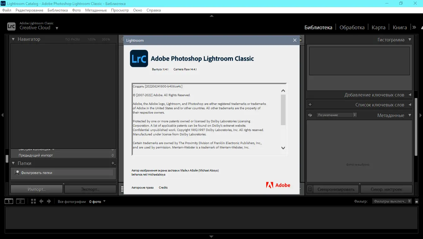Click the Синхронизировать button
423x239 pixels.
pos(336,189)
